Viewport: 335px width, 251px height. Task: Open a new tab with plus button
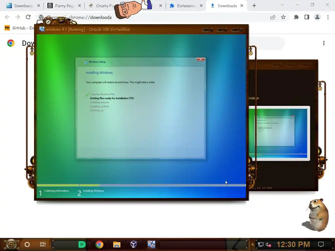[254, 6]
